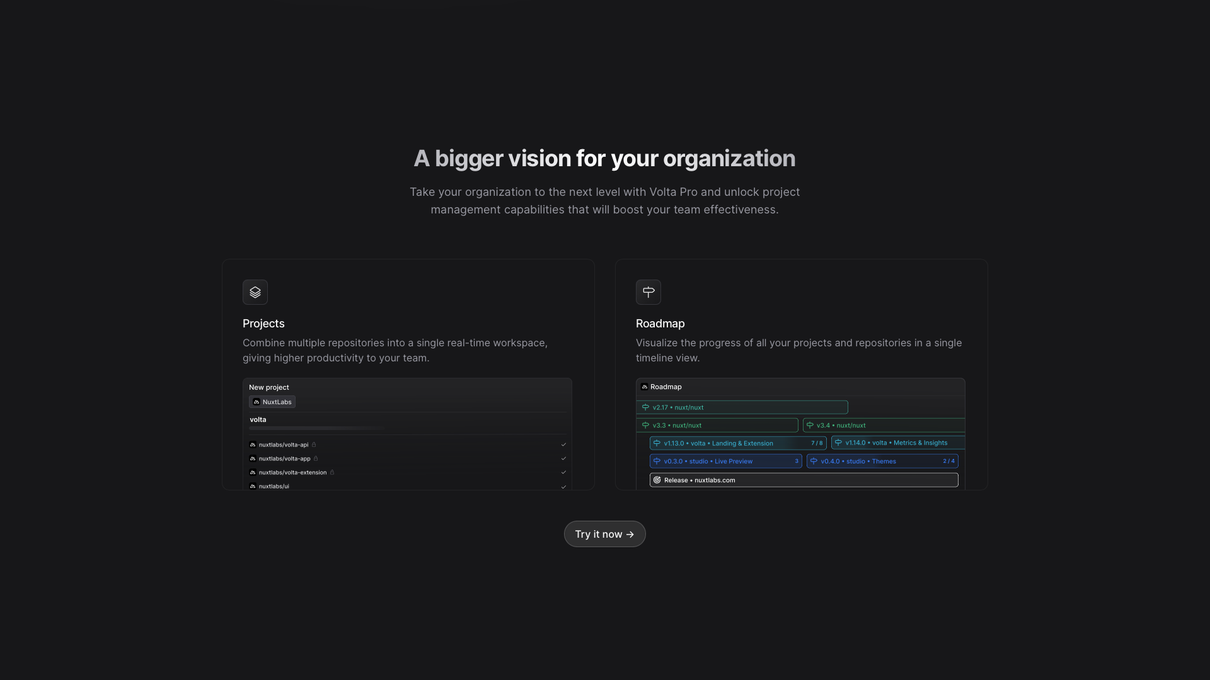Click the 7 / 8 progress count
Viewport: 1210px width, 680px height.
point(817,443)
